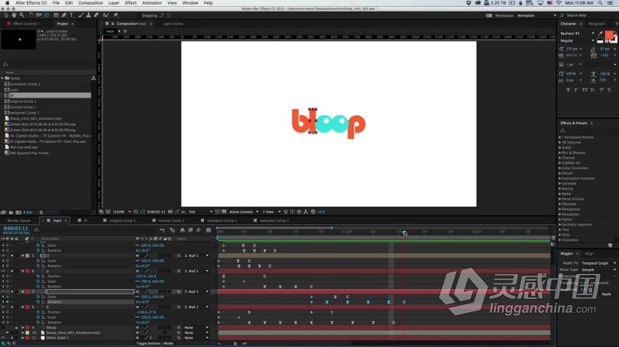
Task: Click the main breadcrumb in composition viewer
Action: [x=110, y=31]
